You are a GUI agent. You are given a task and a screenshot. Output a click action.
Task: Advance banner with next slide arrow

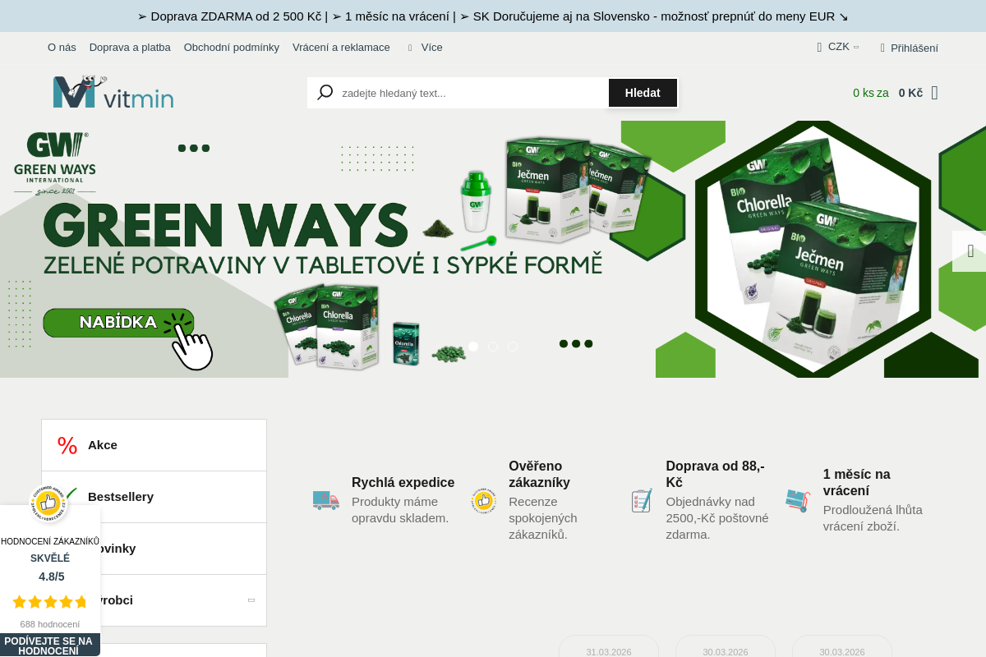[x=970, y=251]
